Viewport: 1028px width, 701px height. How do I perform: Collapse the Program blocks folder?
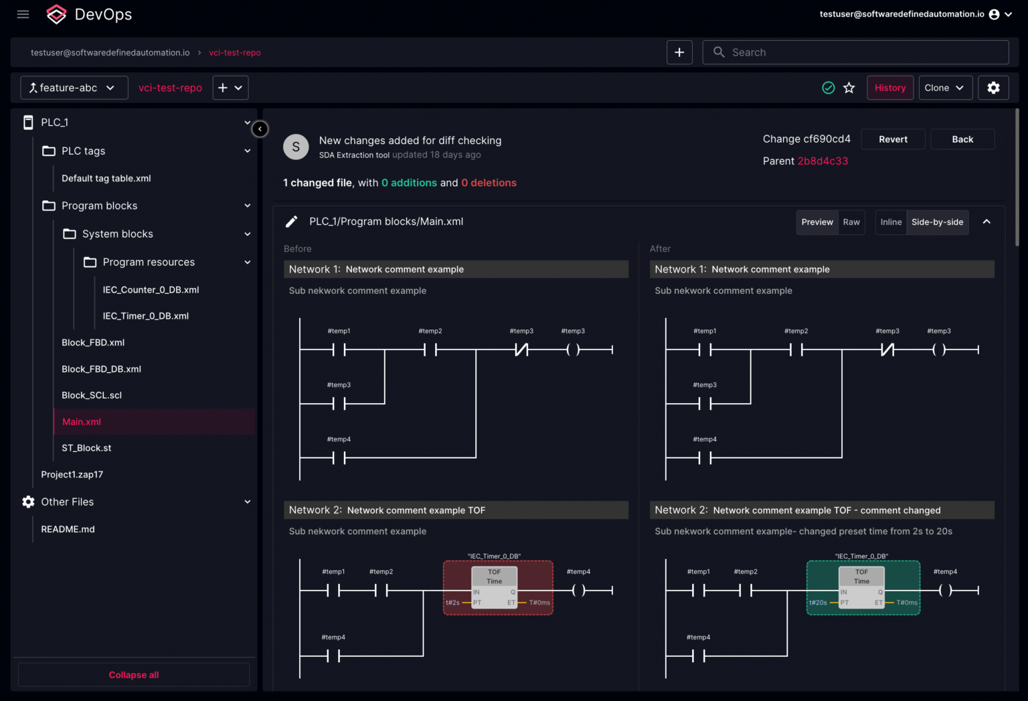click(247, 206)
